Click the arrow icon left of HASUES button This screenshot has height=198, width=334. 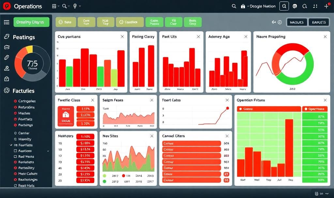point(274,22)
